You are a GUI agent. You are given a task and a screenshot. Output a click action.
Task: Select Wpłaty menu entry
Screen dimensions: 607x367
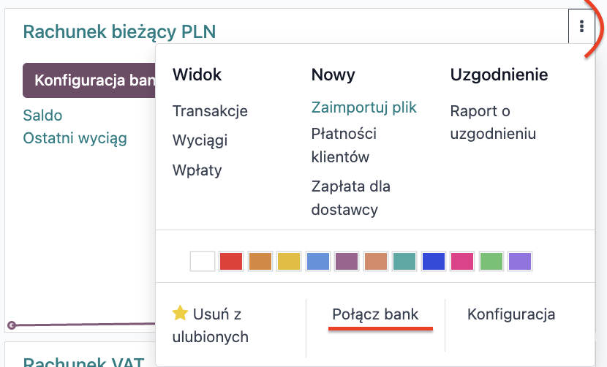coord(197,170)
